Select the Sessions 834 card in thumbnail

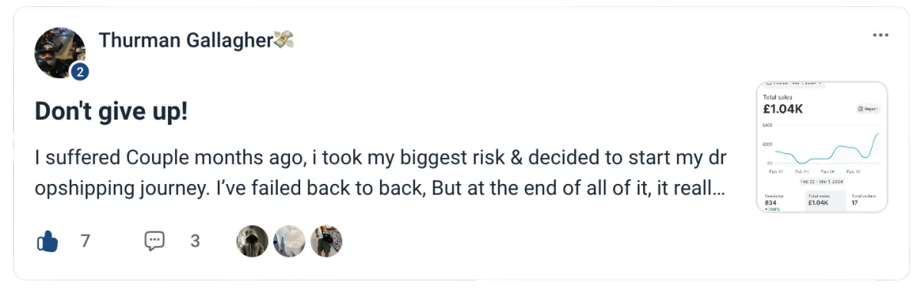point(780,202)
